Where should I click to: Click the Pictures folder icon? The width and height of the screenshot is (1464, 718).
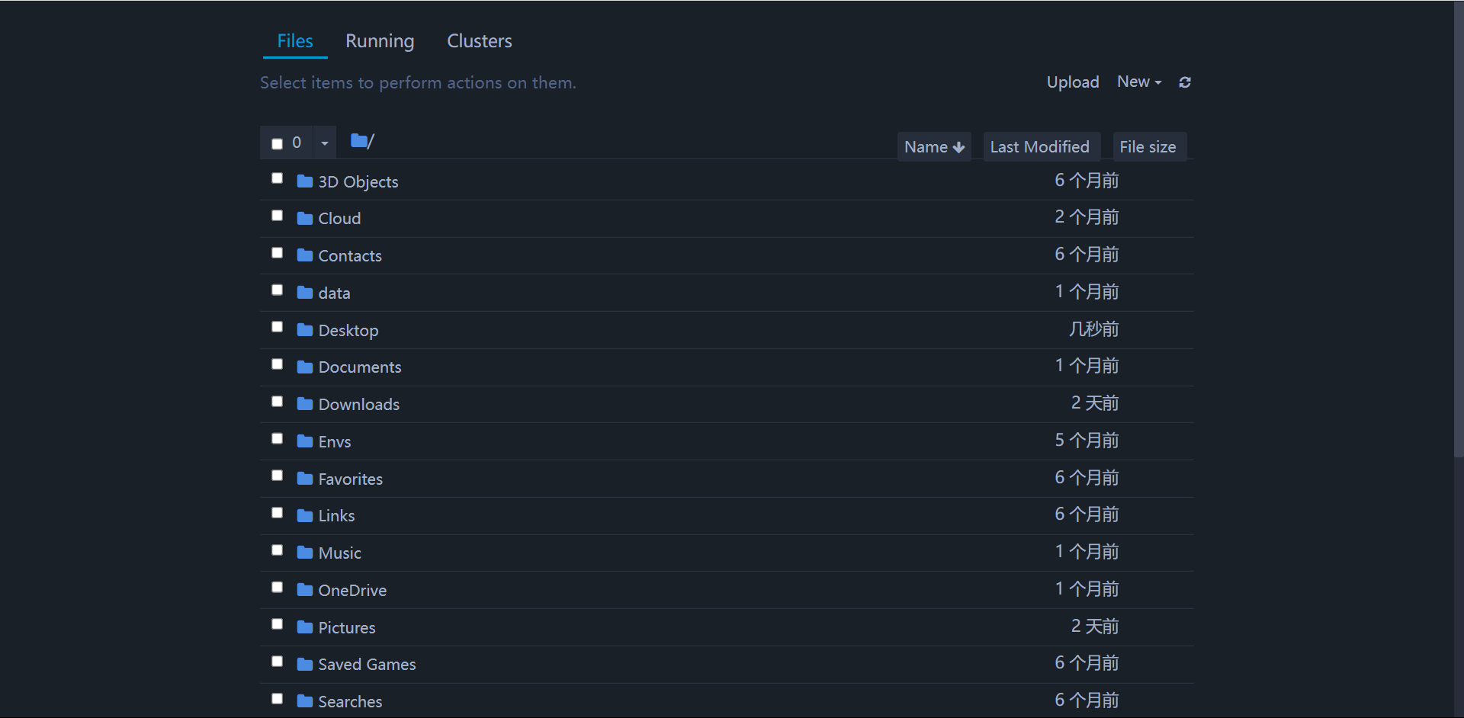click(305, 627)
